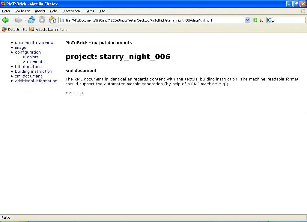
Task: Open the Lesezeichen menu
Action: pos(71,11)
